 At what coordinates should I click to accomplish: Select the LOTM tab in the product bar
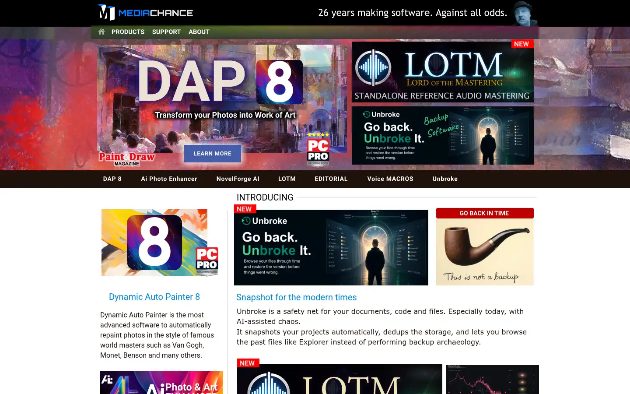pyautogui.click(x=287, y=179)
